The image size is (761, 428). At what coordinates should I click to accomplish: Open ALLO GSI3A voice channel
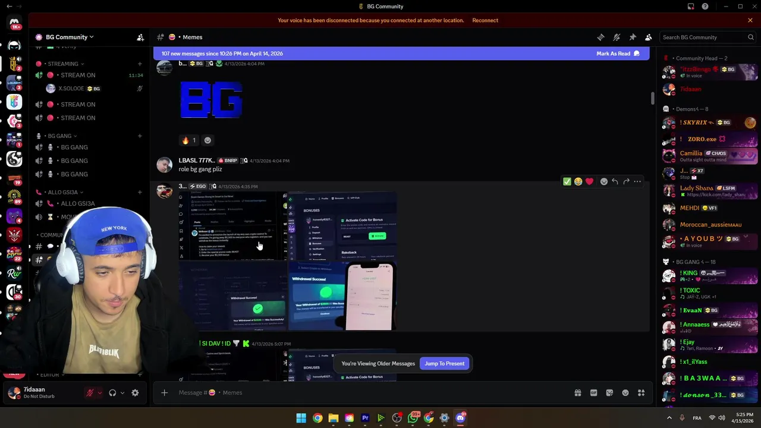(x=89, y=203)
